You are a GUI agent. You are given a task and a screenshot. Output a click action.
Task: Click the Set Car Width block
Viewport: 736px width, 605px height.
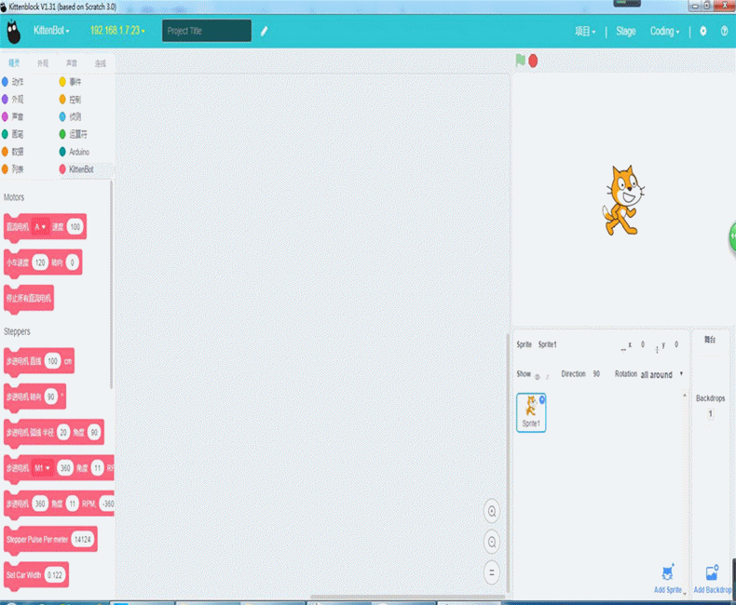tap(36, 575)
